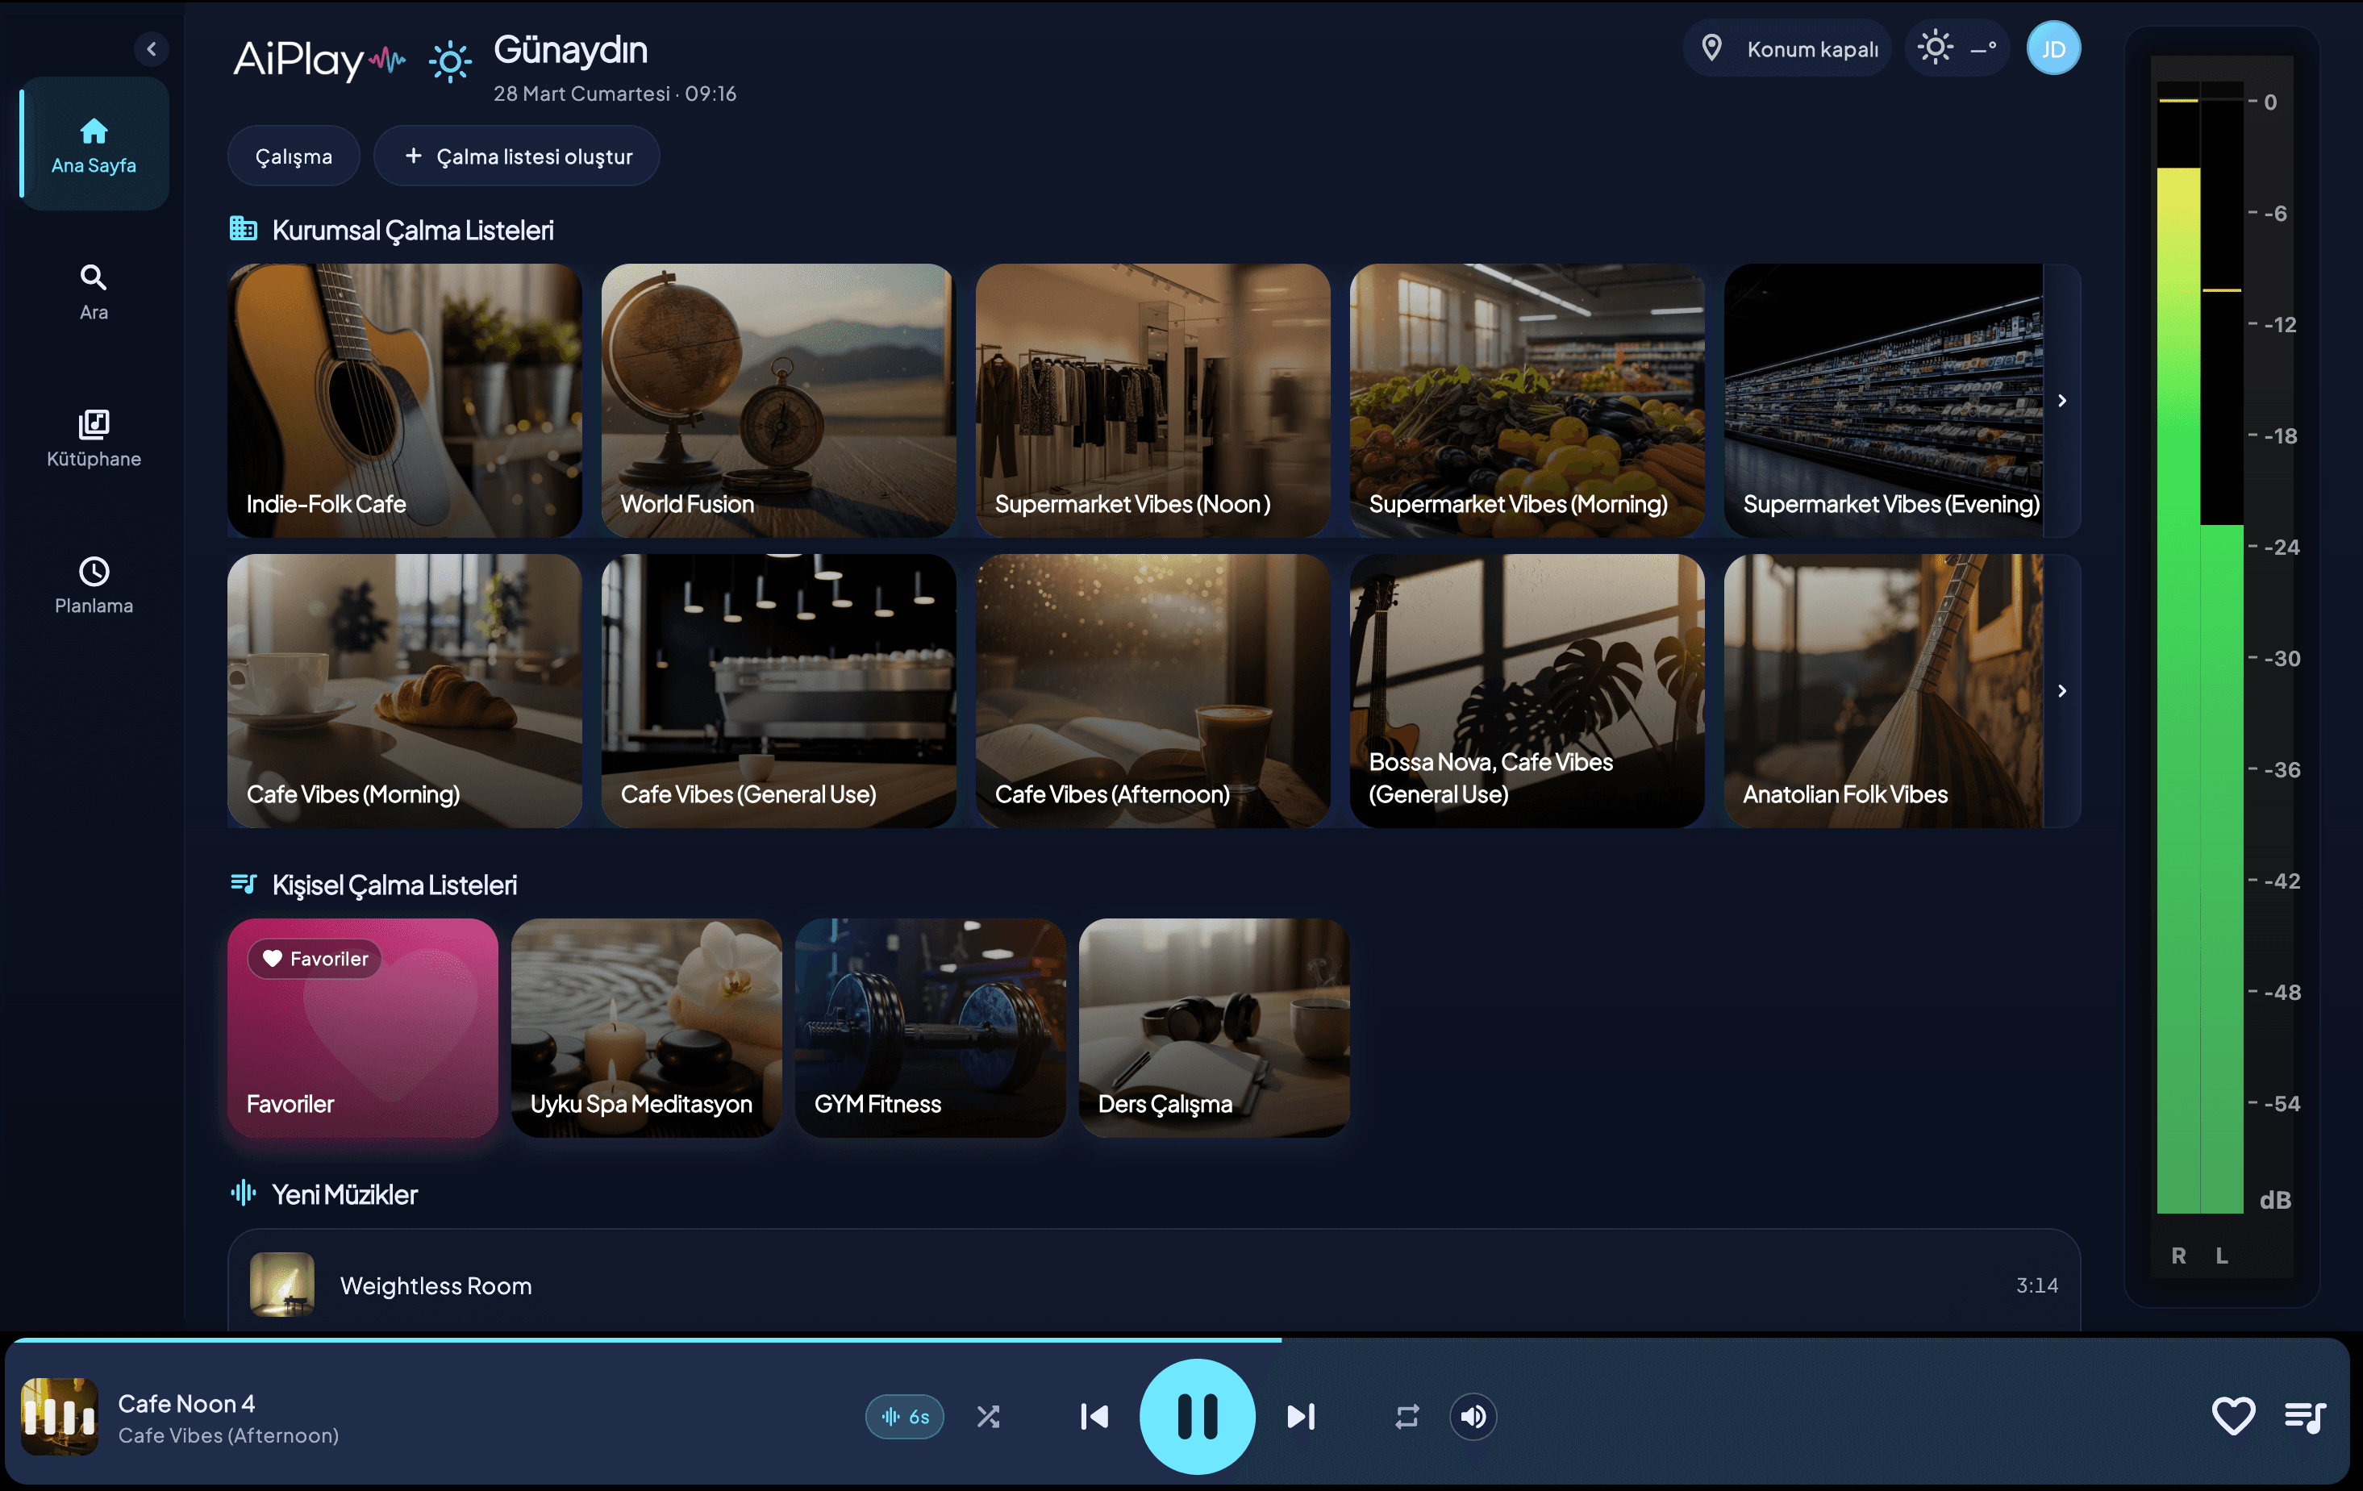Open the Ara search section

click(x=94, y=290)
